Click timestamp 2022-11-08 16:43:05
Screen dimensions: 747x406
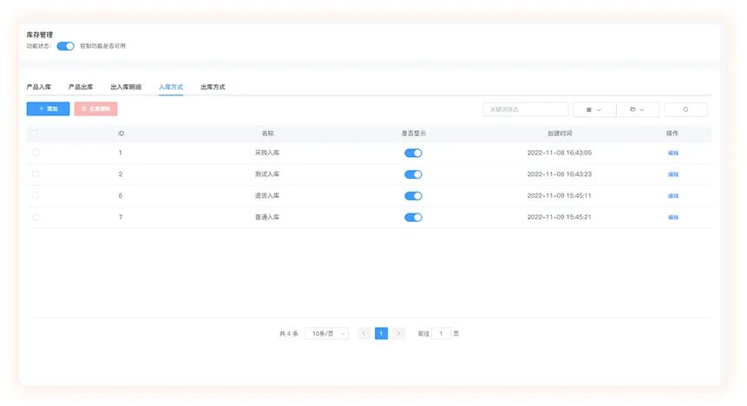pos(560,153)
